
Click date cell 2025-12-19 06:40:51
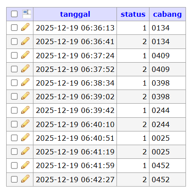[x=75, y=138]
